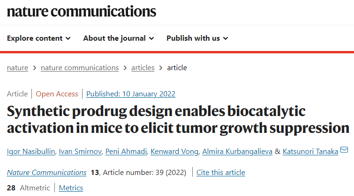
Task: Open author Almira Kurbangalieva's details
Action: click(237, 152)
